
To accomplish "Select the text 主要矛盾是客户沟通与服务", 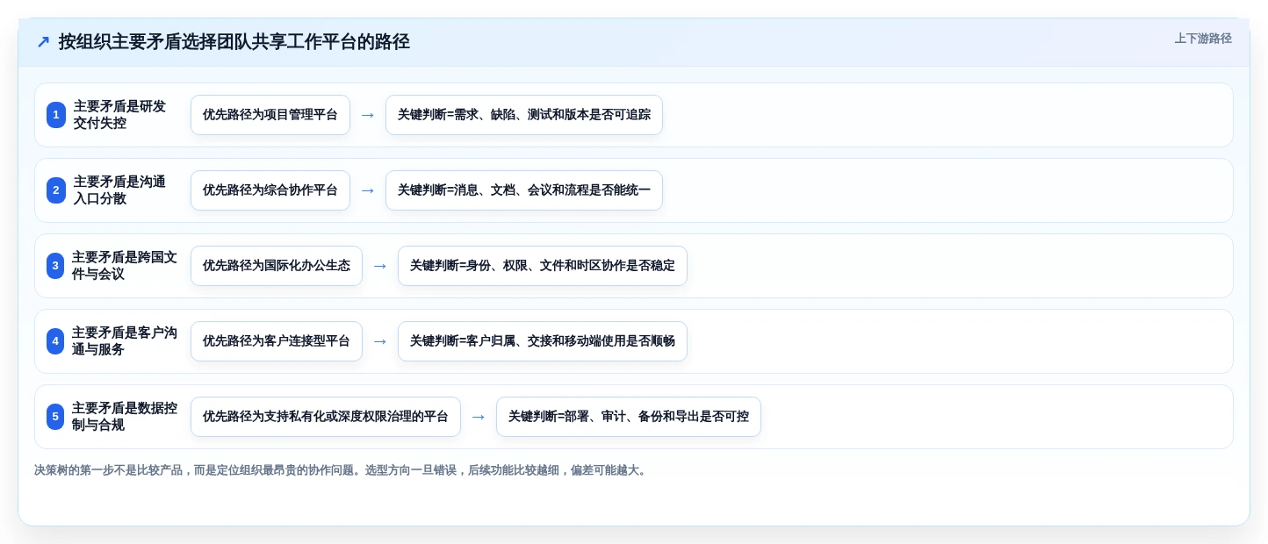I will pos(125,341).
